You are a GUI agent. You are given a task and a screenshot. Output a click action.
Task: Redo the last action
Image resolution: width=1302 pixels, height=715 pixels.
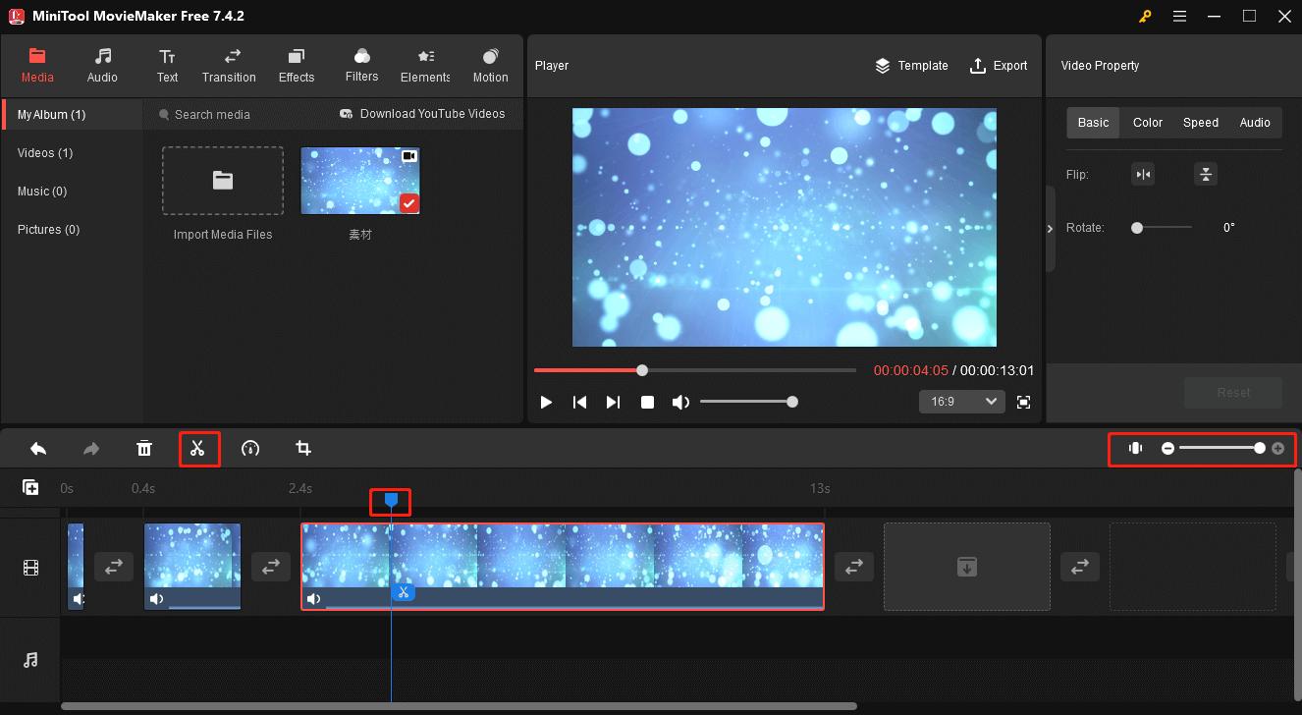pyautogui.click(x=91, y=449)
